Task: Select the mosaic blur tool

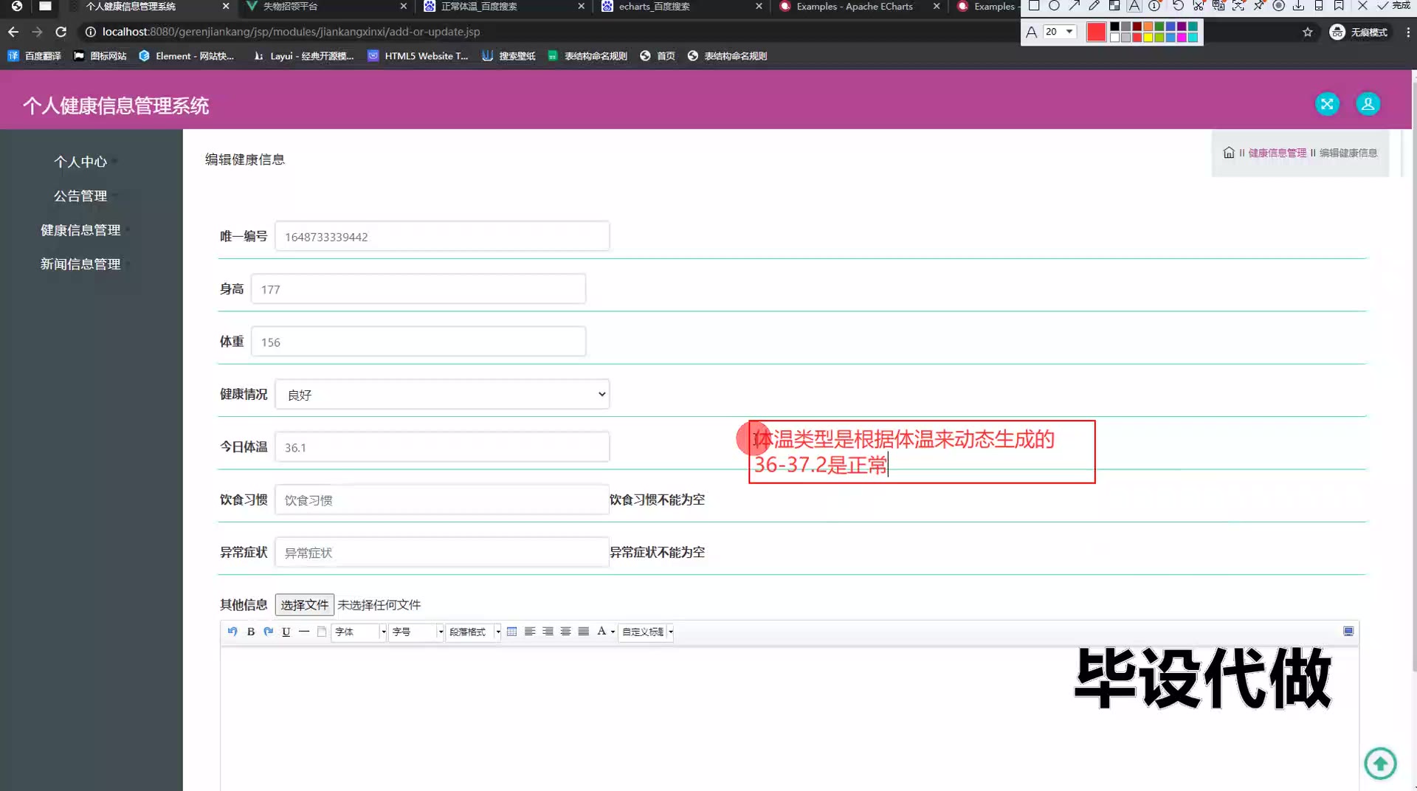Action: tap(1114, 5)
